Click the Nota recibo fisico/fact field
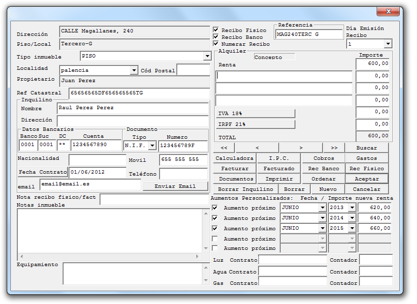The image size is (417, 304). (x=155, y=199)
